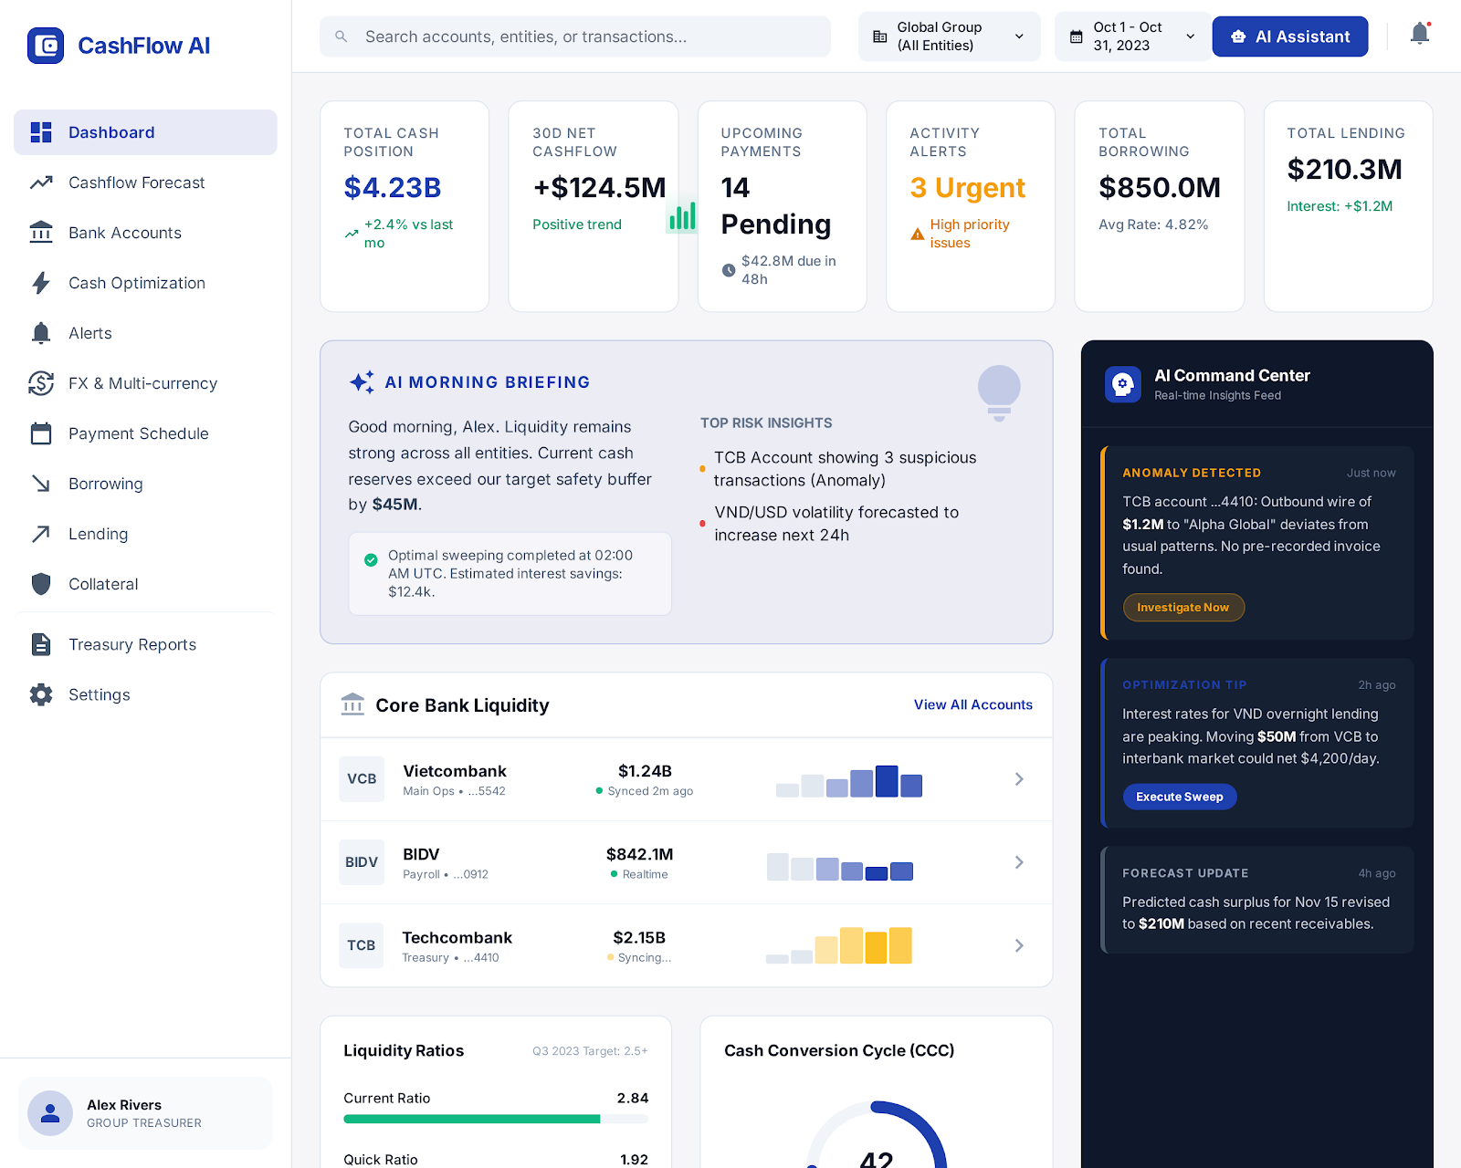Open the Collateral page
1461x1168 pixels.
pyautogui.click(x=145, y=584)
